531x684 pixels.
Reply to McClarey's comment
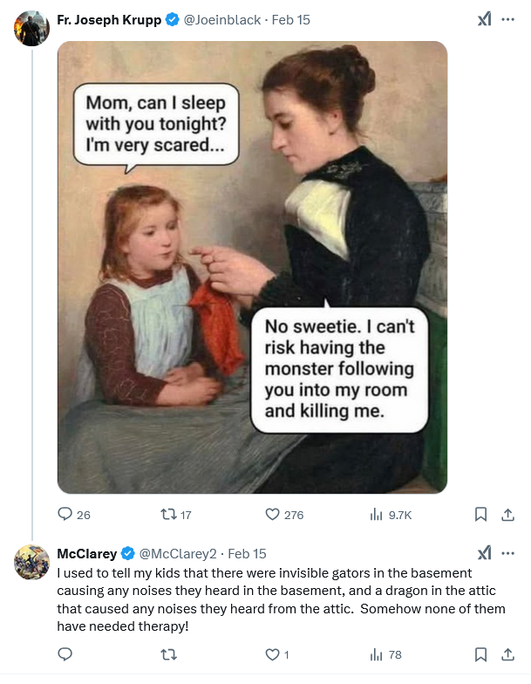pyautogui.click(x=65, y=654)
